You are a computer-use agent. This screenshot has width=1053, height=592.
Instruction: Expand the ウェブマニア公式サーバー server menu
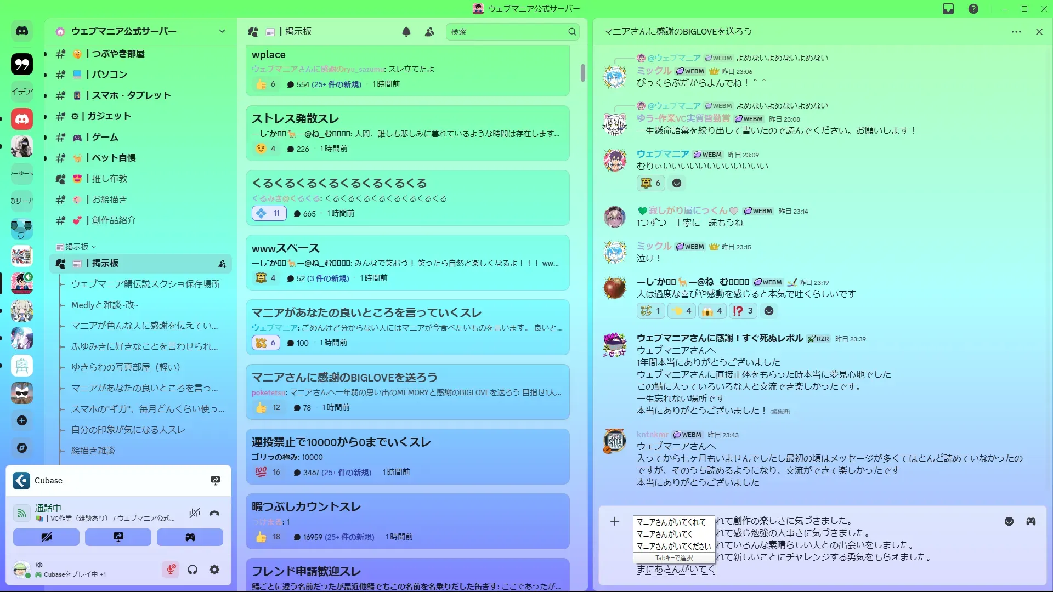[x=222, y=31]
